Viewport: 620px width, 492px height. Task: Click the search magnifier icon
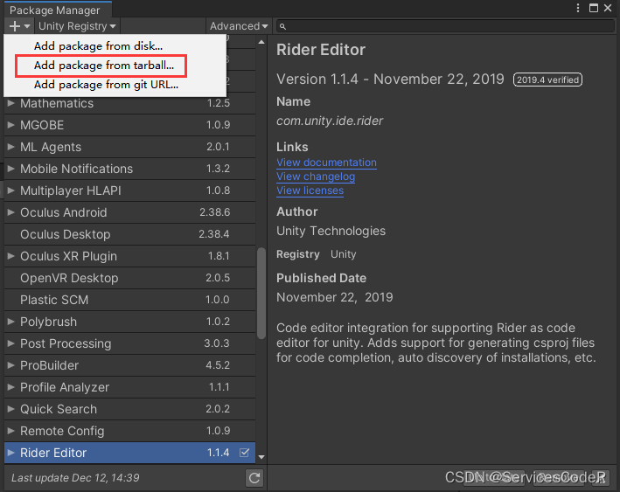[282, 26]
